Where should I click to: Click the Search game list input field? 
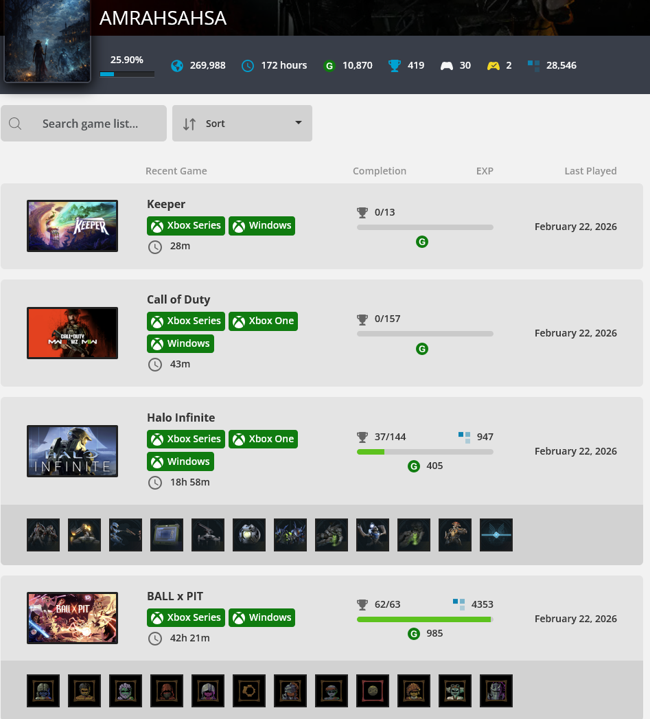point(84,124)
